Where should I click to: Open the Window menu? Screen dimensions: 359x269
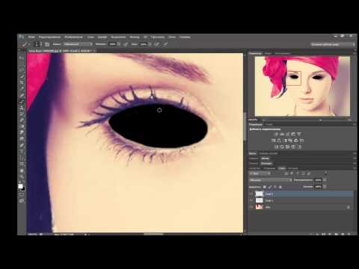point(172,37)
